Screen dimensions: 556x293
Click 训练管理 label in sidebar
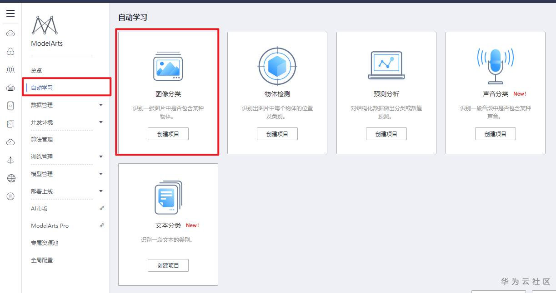pyautogui.click(x=42, y=156)
